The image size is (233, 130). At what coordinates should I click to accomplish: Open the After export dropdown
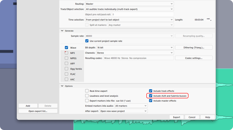point(124,111)
